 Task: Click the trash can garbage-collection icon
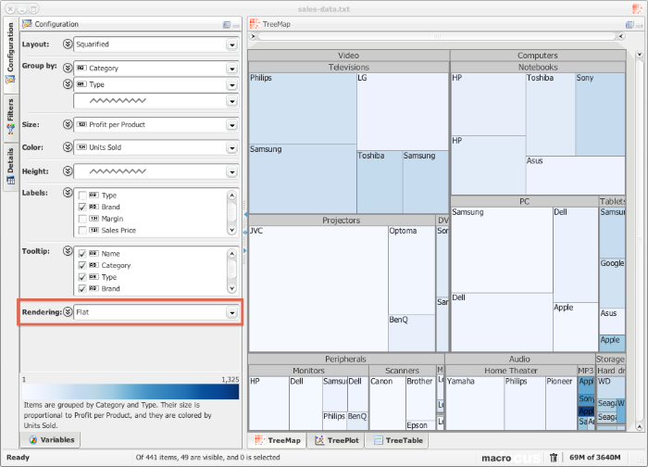tap(553, 457)
